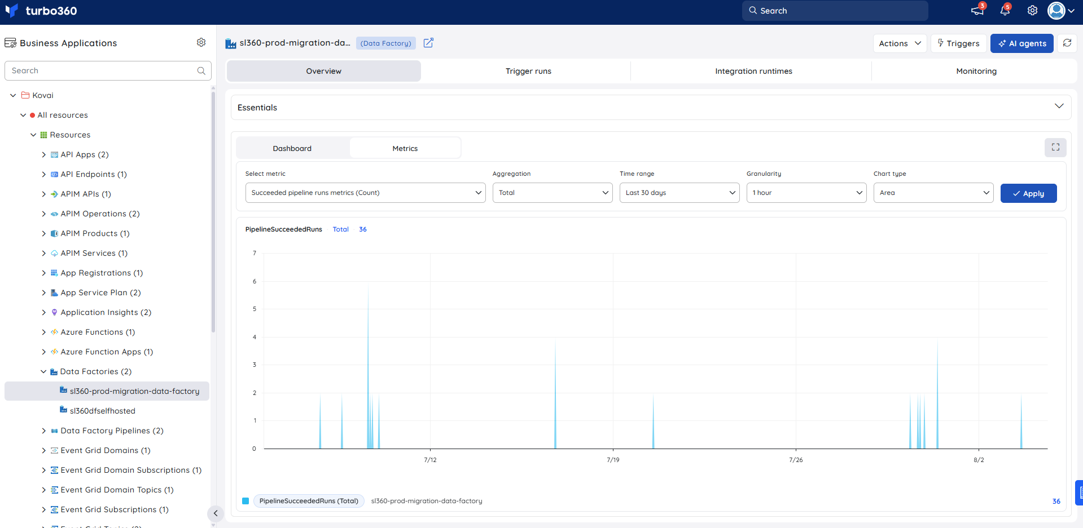1083x528 pixels.
Task: Collapse the Kovai tree node
Action: pos(13,95)
